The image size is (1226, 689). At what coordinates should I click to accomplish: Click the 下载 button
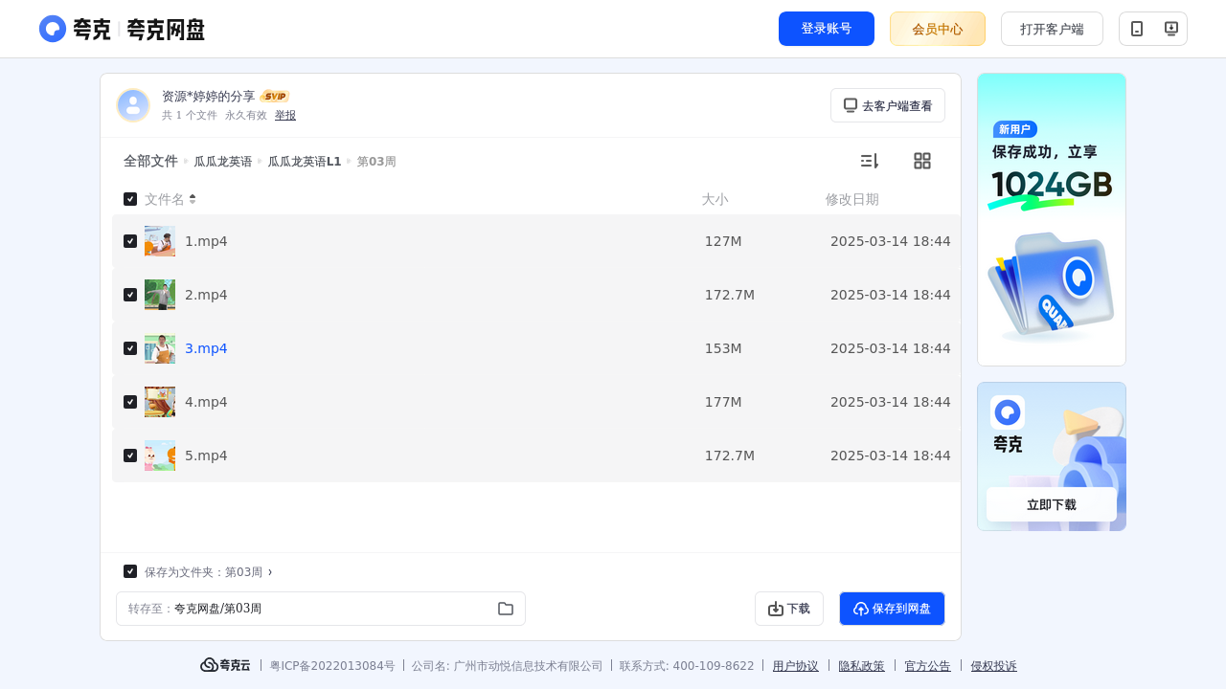point(789,609)
